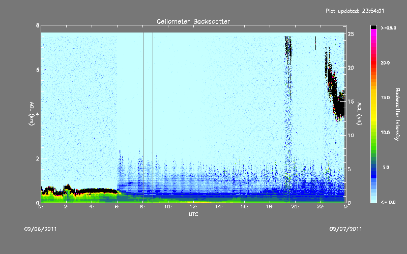407x254 pixels.
Task: Click the 4 km tick label
Action: (38, 114)
